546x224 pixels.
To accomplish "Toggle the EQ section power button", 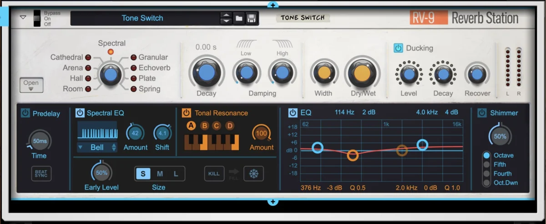I will tap(293, 112).
